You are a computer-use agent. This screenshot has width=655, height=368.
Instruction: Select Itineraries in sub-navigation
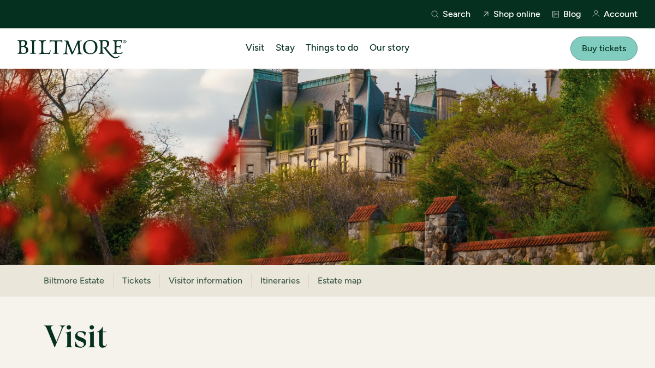click(280, 281)
